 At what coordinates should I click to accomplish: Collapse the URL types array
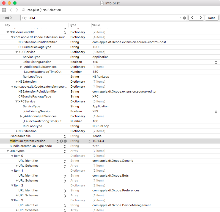tap(8, 151)
